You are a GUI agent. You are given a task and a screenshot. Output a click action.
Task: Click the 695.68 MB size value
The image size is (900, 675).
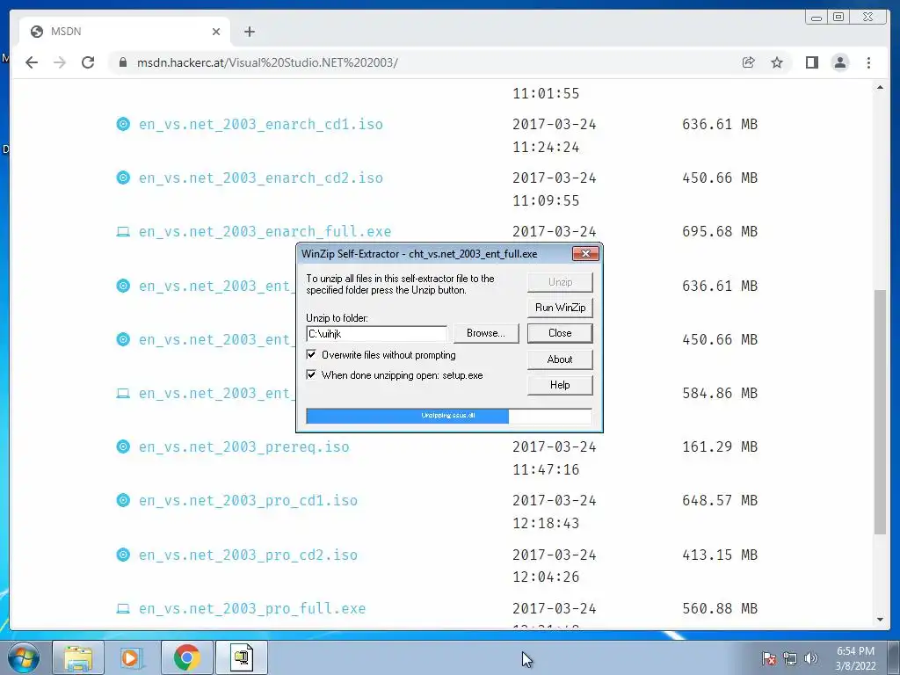(720, 231)
